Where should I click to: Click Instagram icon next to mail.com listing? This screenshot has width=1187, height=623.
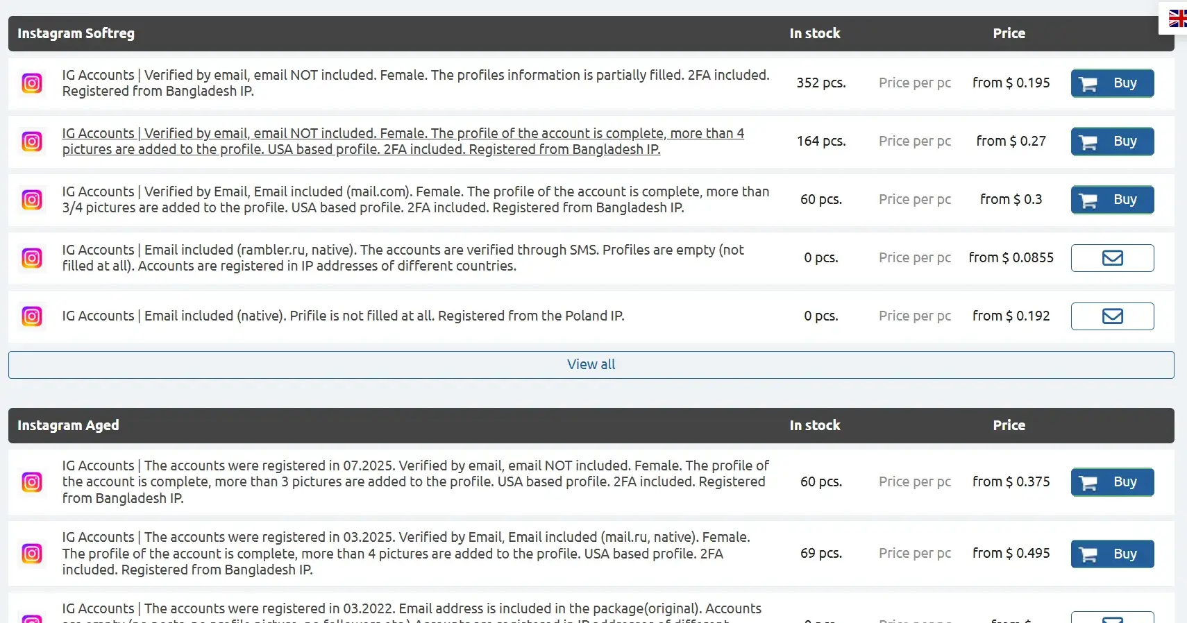(x=32, y=200)
